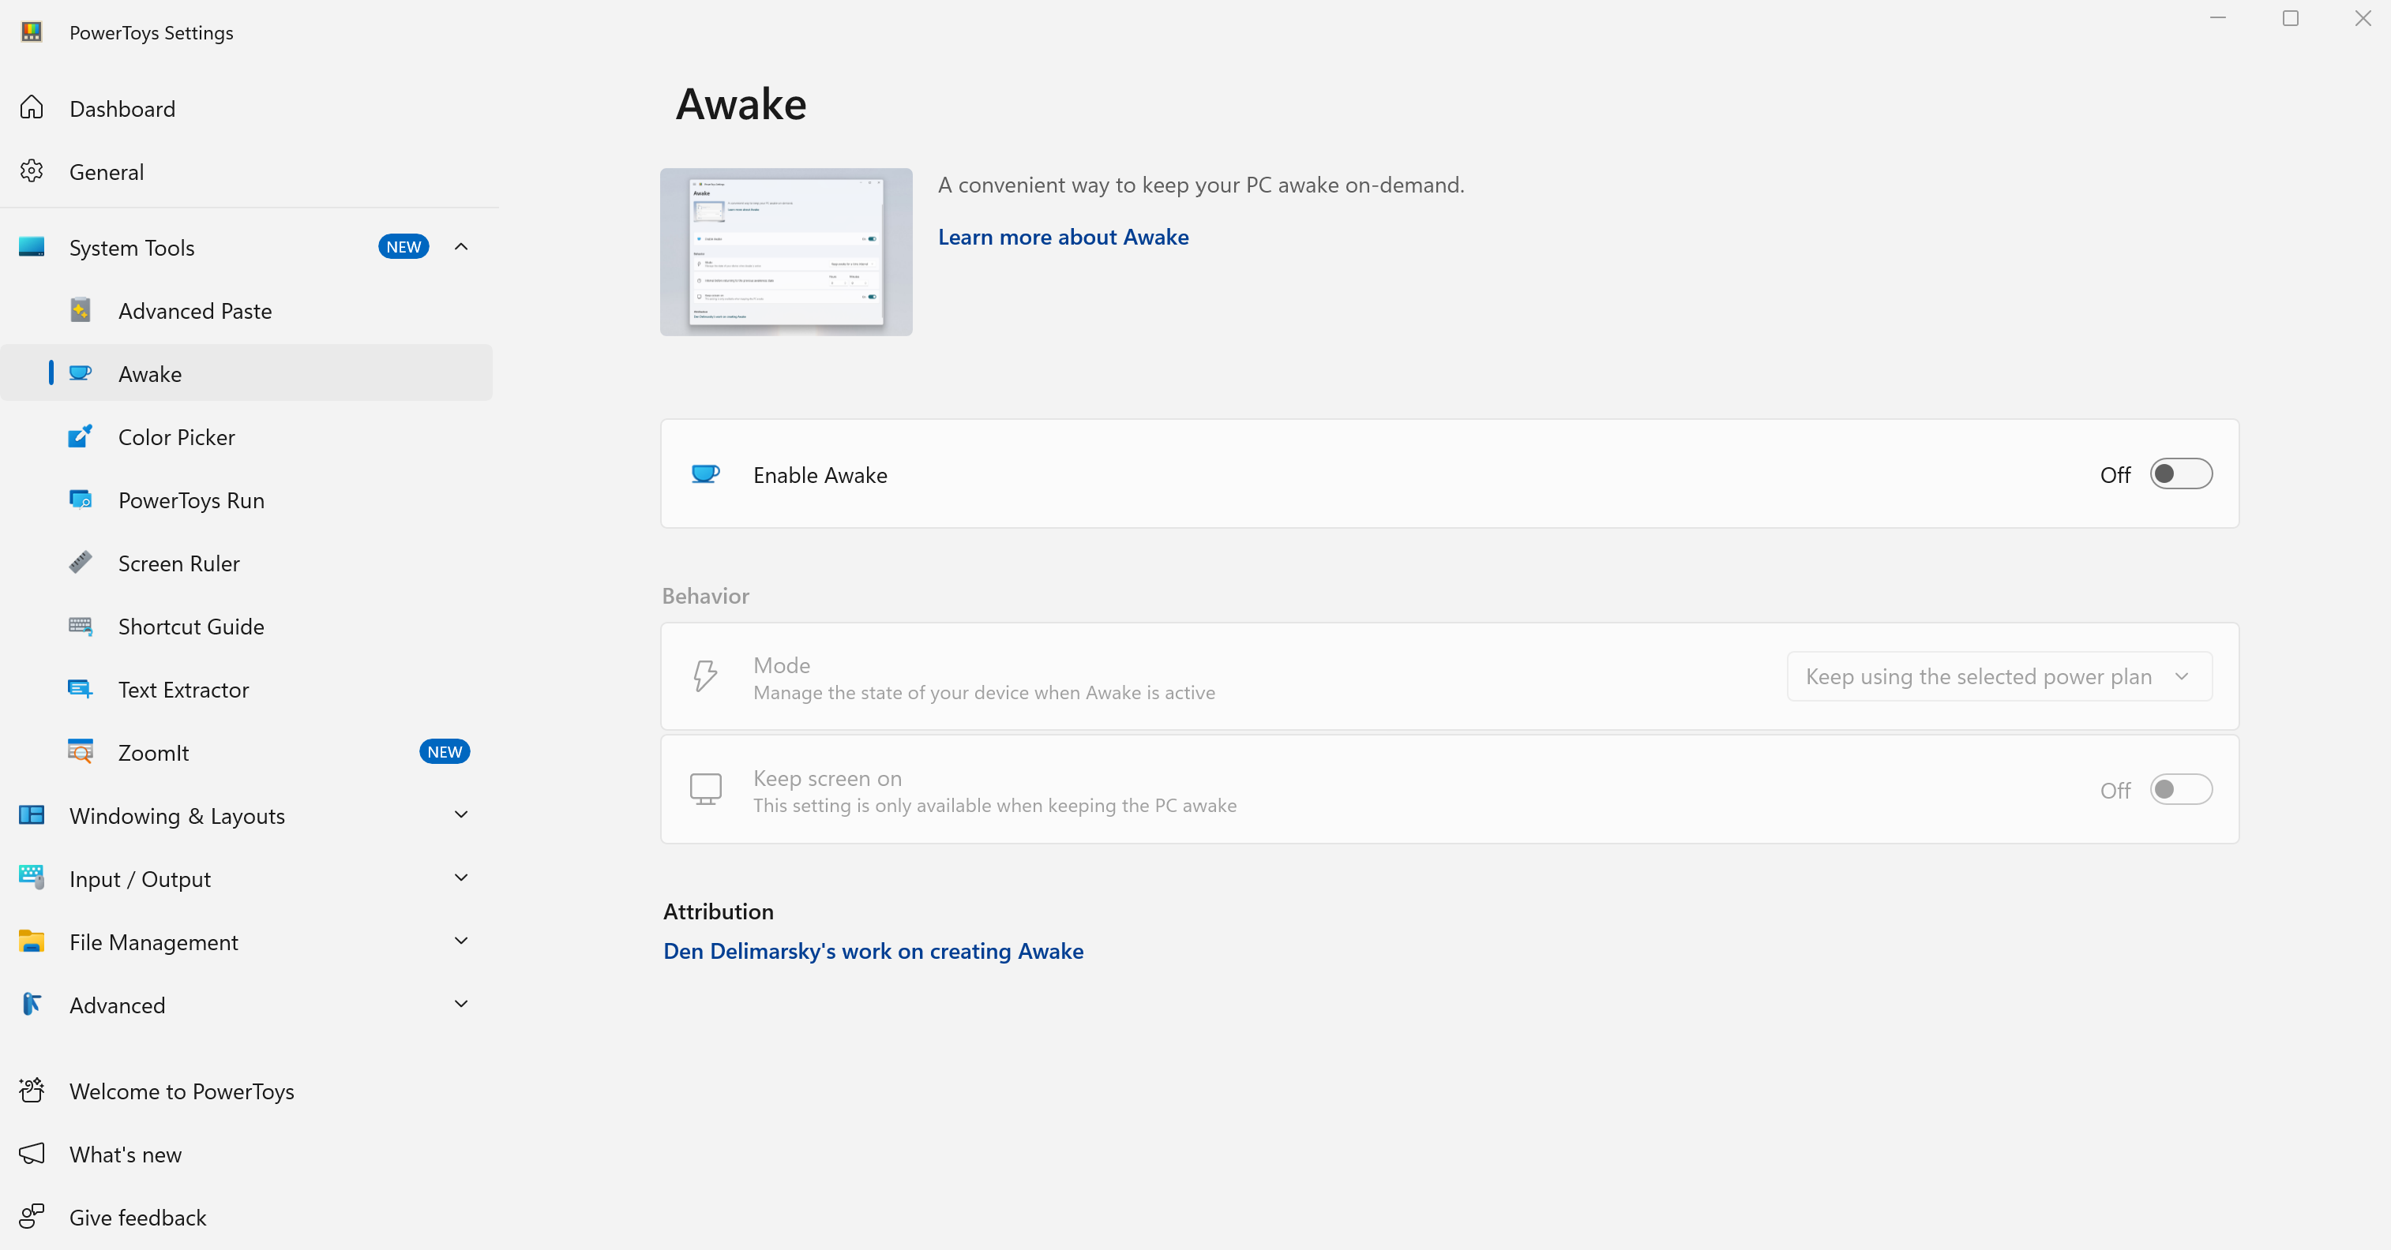Select the Shortcut Guide keyboard icon
Screen dimensions: 2391x1250
81,626
